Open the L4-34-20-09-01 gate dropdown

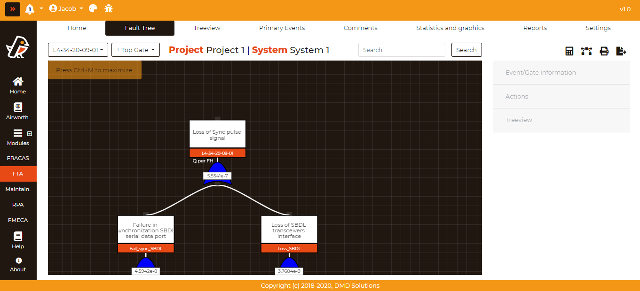(x=78, y=50)
